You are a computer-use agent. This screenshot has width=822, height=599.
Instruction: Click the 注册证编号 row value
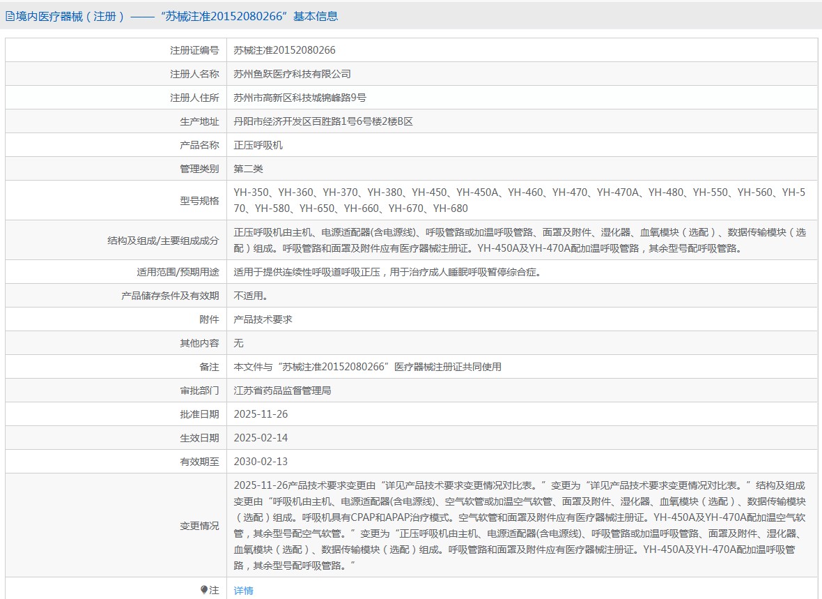point(284,50)
